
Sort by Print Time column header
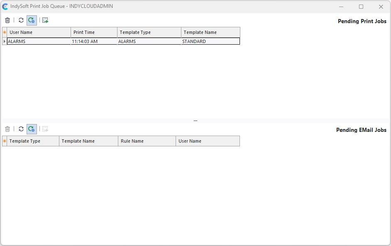point(94,32)
